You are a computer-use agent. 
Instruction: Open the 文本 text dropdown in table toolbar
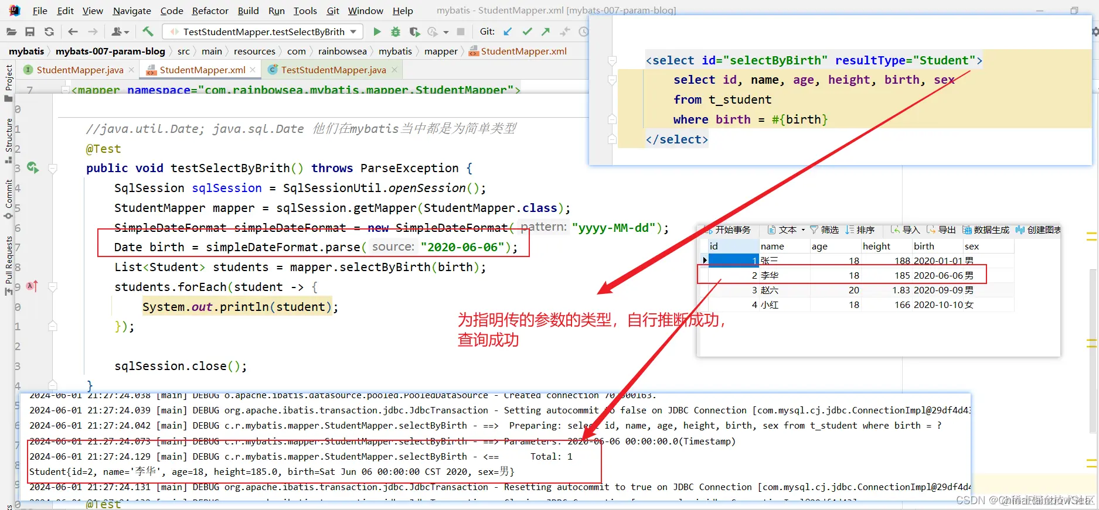(787, 230)
